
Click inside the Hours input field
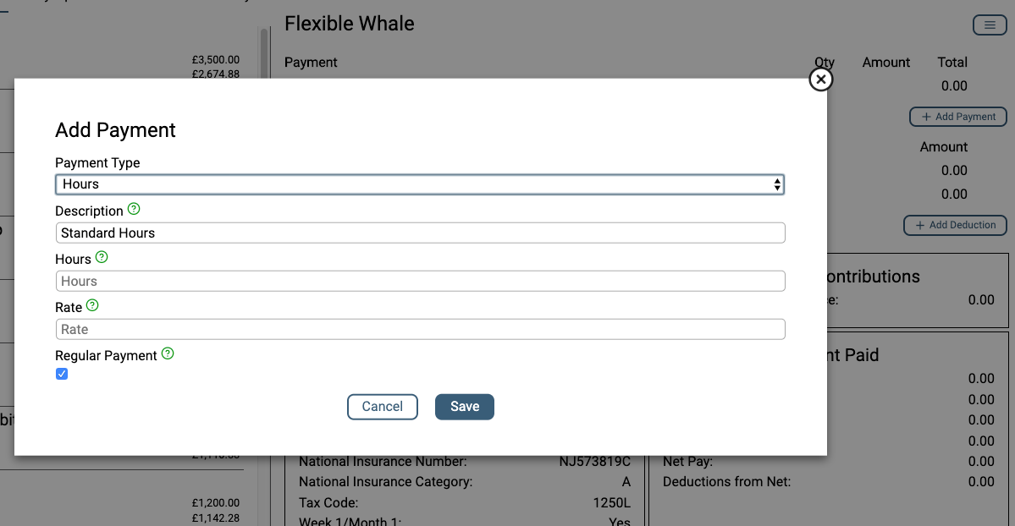(x=421, y=280)
